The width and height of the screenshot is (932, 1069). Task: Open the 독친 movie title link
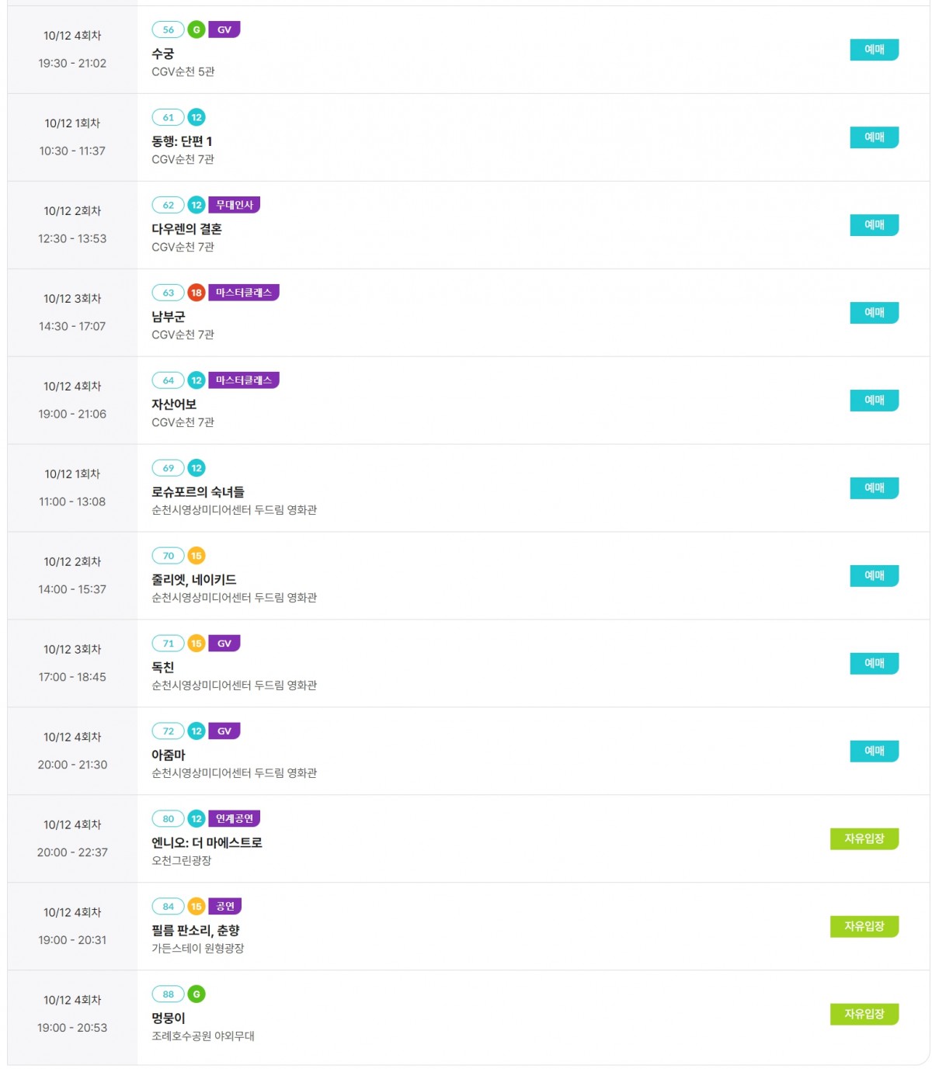pos(163,668)
